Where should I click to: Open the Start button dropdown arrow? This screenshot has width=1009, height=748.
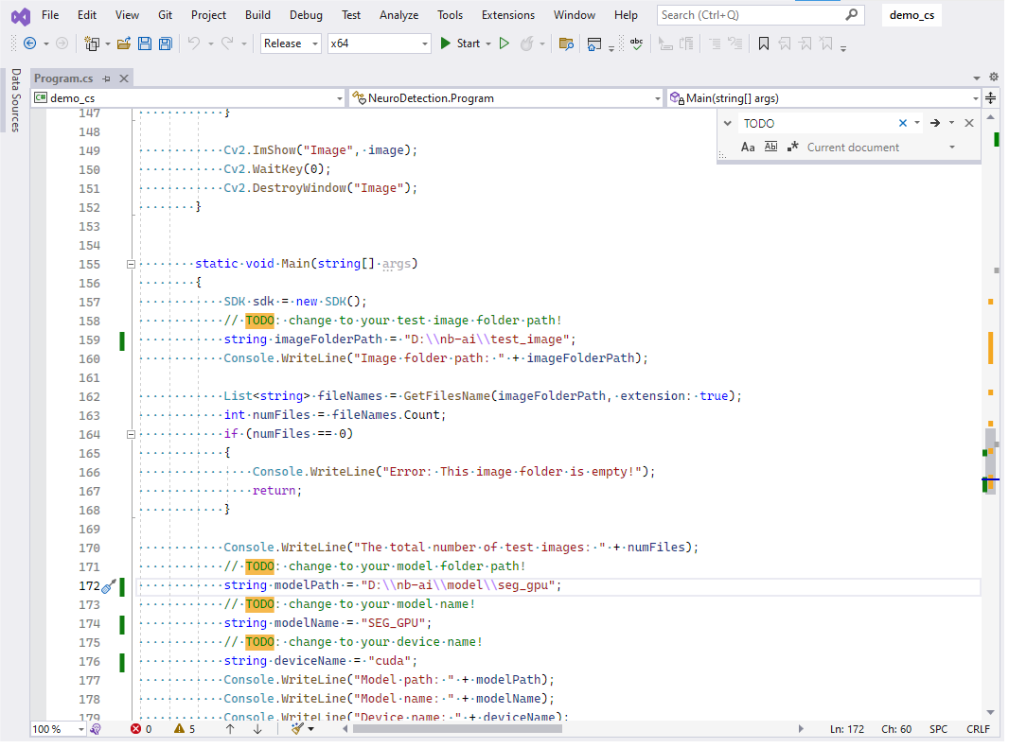click(x=488, y=43)
